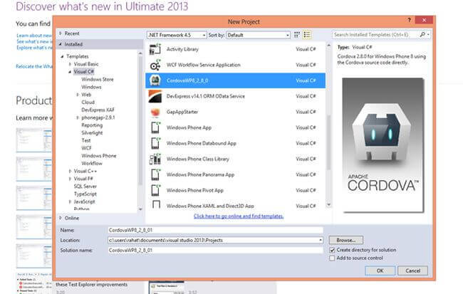The width and height of the screenshot is (463, 294).
Task: Collapse the Installed section
Action: click(61, 44)
